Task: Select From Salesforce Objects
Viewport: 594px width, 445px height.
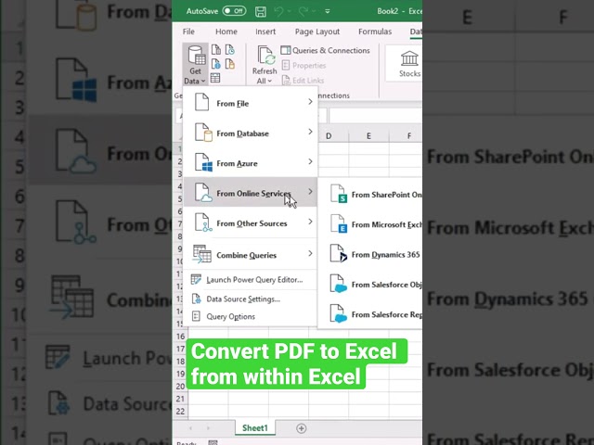Action: pos(370,285)
